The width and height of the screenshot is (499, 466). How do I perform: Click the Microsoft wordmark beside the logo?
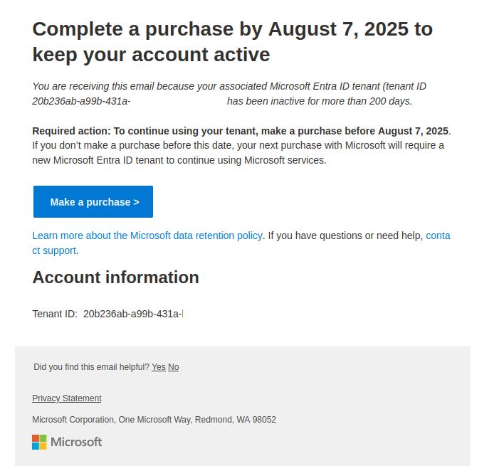[x=76, y=442]
